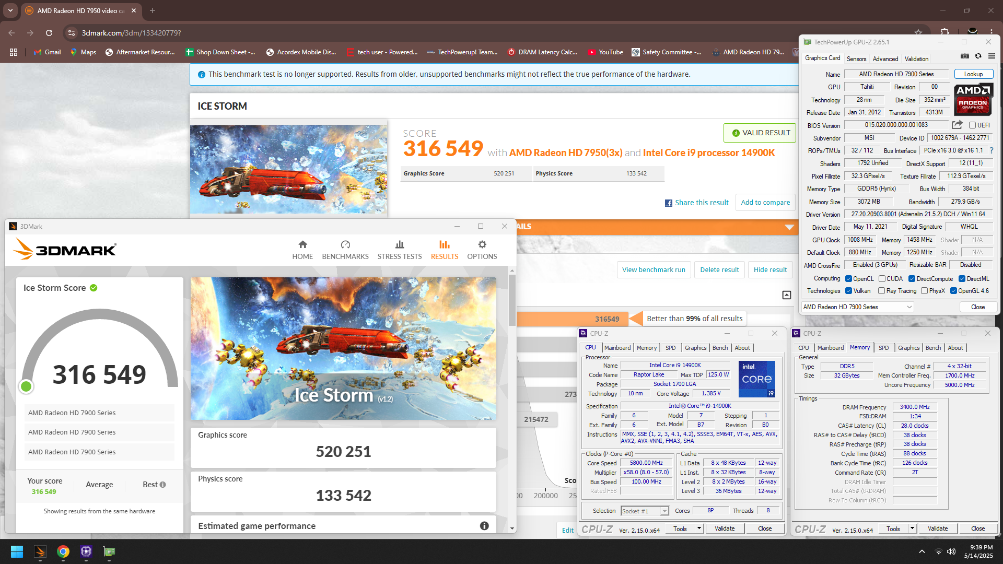Image resolution: width=1003 pixels, height=564 pixels.
Task: Collapse the orange details section arrow
Action: click(x=789, y=227)
